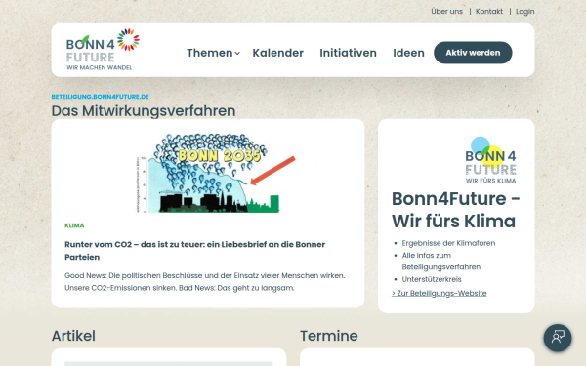
Task: Follow the Zur Beteiligungs-Website link
Action: [439, 293]
